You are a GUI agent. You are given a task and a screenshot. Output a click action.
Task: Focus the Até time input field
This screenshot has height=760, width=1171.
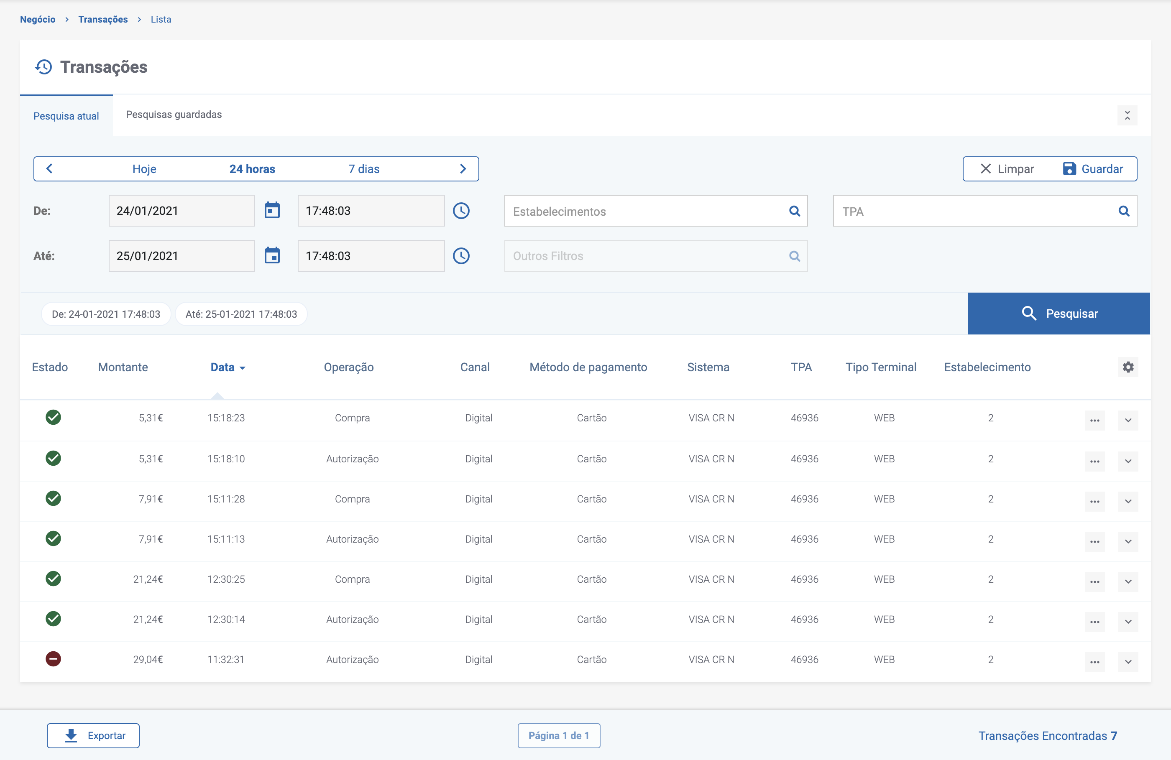pos(371,255)
